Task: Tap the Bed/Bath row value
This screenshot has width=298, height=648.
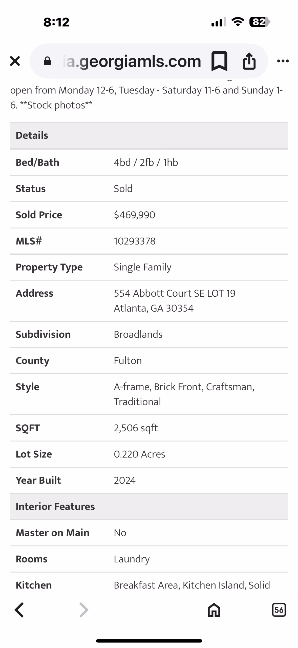Action: pos(146,163)
